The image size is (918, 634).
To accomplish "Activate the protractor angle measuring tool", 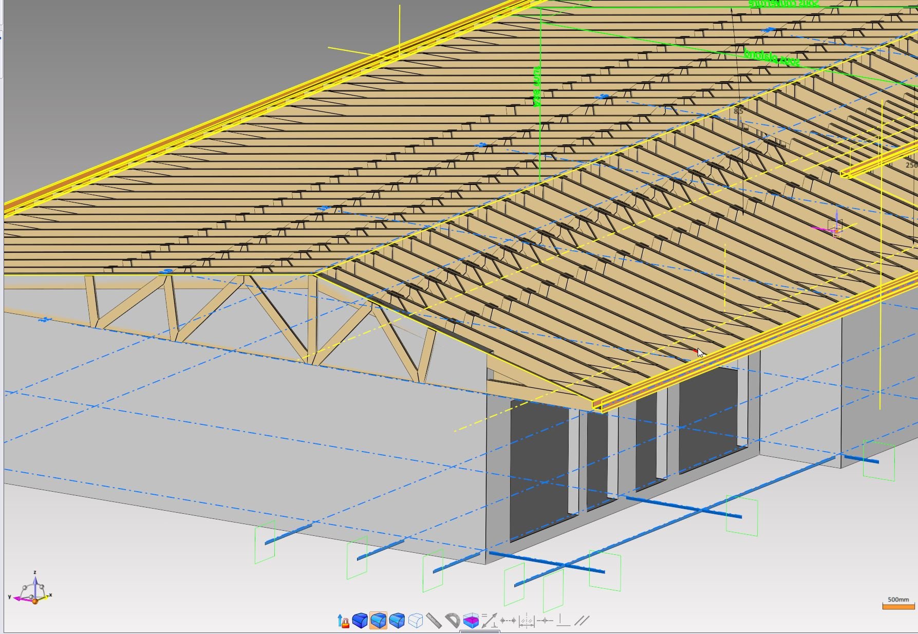I will (453, 621).
